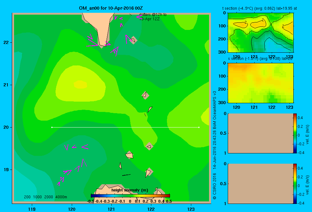Screen dimensions: 312x212
Task: Click the salinity section plot title
Action: click(x=260, y=59)
